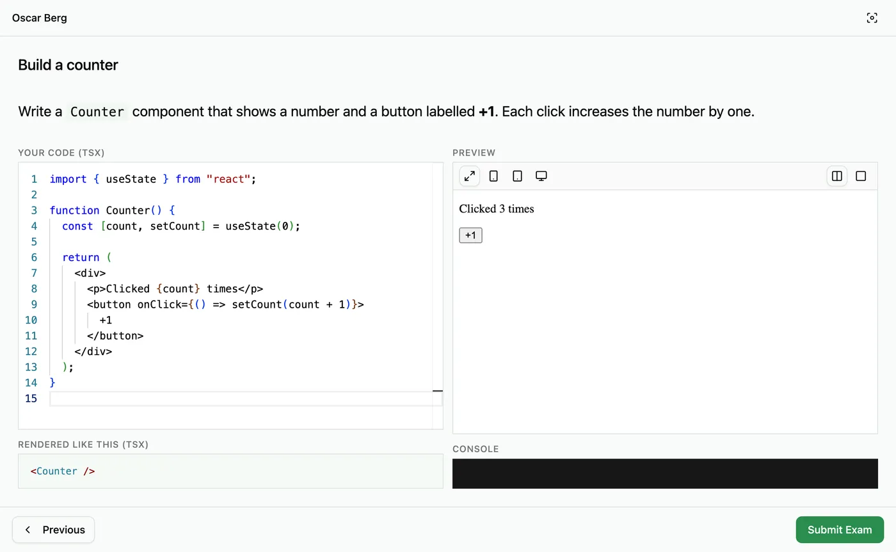This screenshot has width=896, height=552.
Task: Submit the exam
Action: pos(840,530)
